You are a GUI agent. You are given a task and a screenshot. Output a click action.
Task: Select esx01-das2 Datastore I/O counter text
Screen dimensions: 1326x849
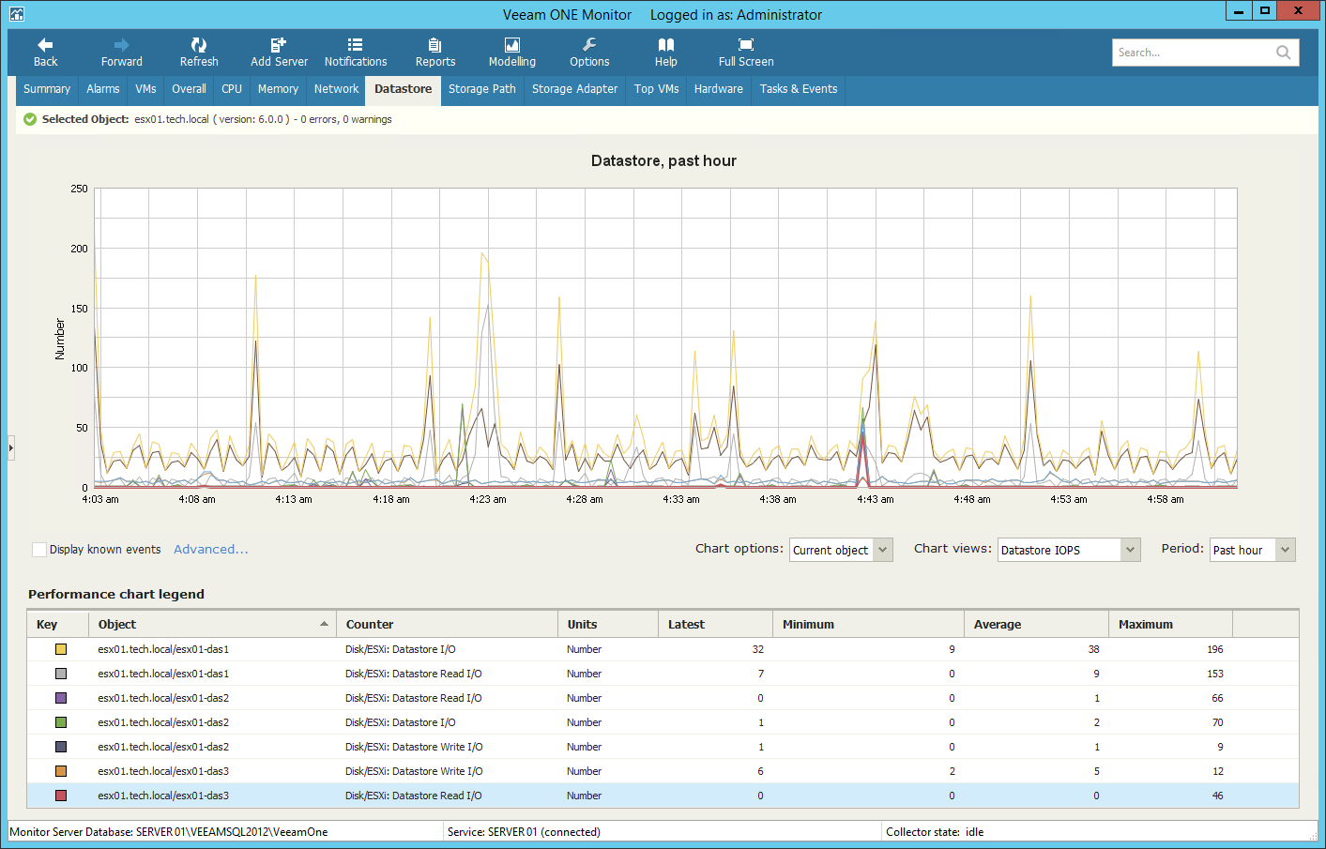401,722
